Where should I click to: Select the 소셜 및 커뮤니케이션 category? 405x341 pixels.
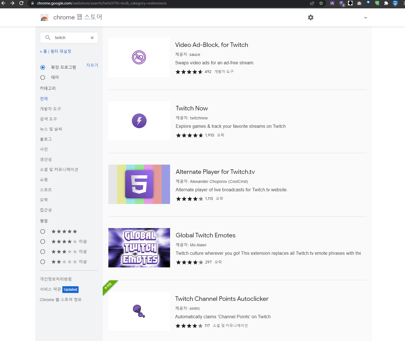click(x=59, y=169)
